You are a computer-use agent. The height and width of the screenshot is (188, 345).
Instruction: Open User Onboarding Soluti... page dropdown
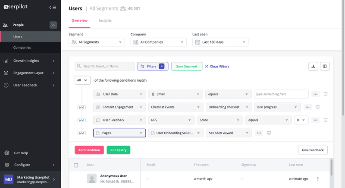coord(176,133)
